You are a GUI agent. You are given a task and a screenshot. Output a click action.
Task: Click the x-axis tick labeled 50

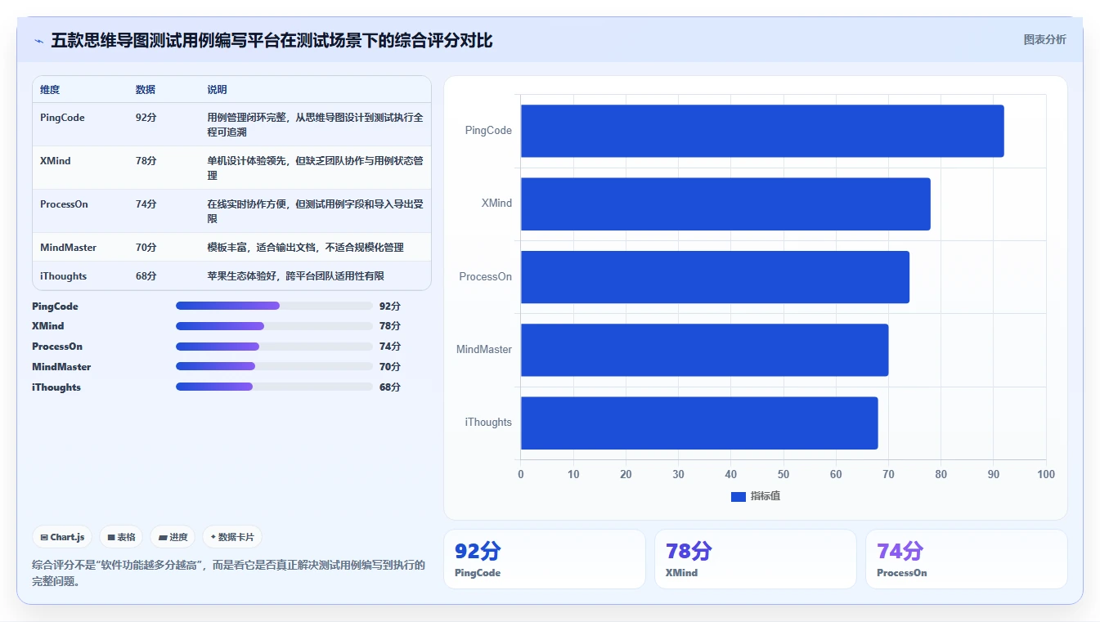783,474
